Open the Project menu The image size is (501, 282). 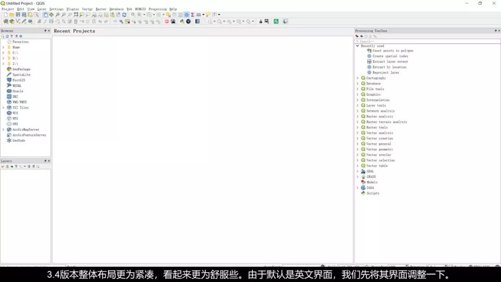click(x=8, y=9)
